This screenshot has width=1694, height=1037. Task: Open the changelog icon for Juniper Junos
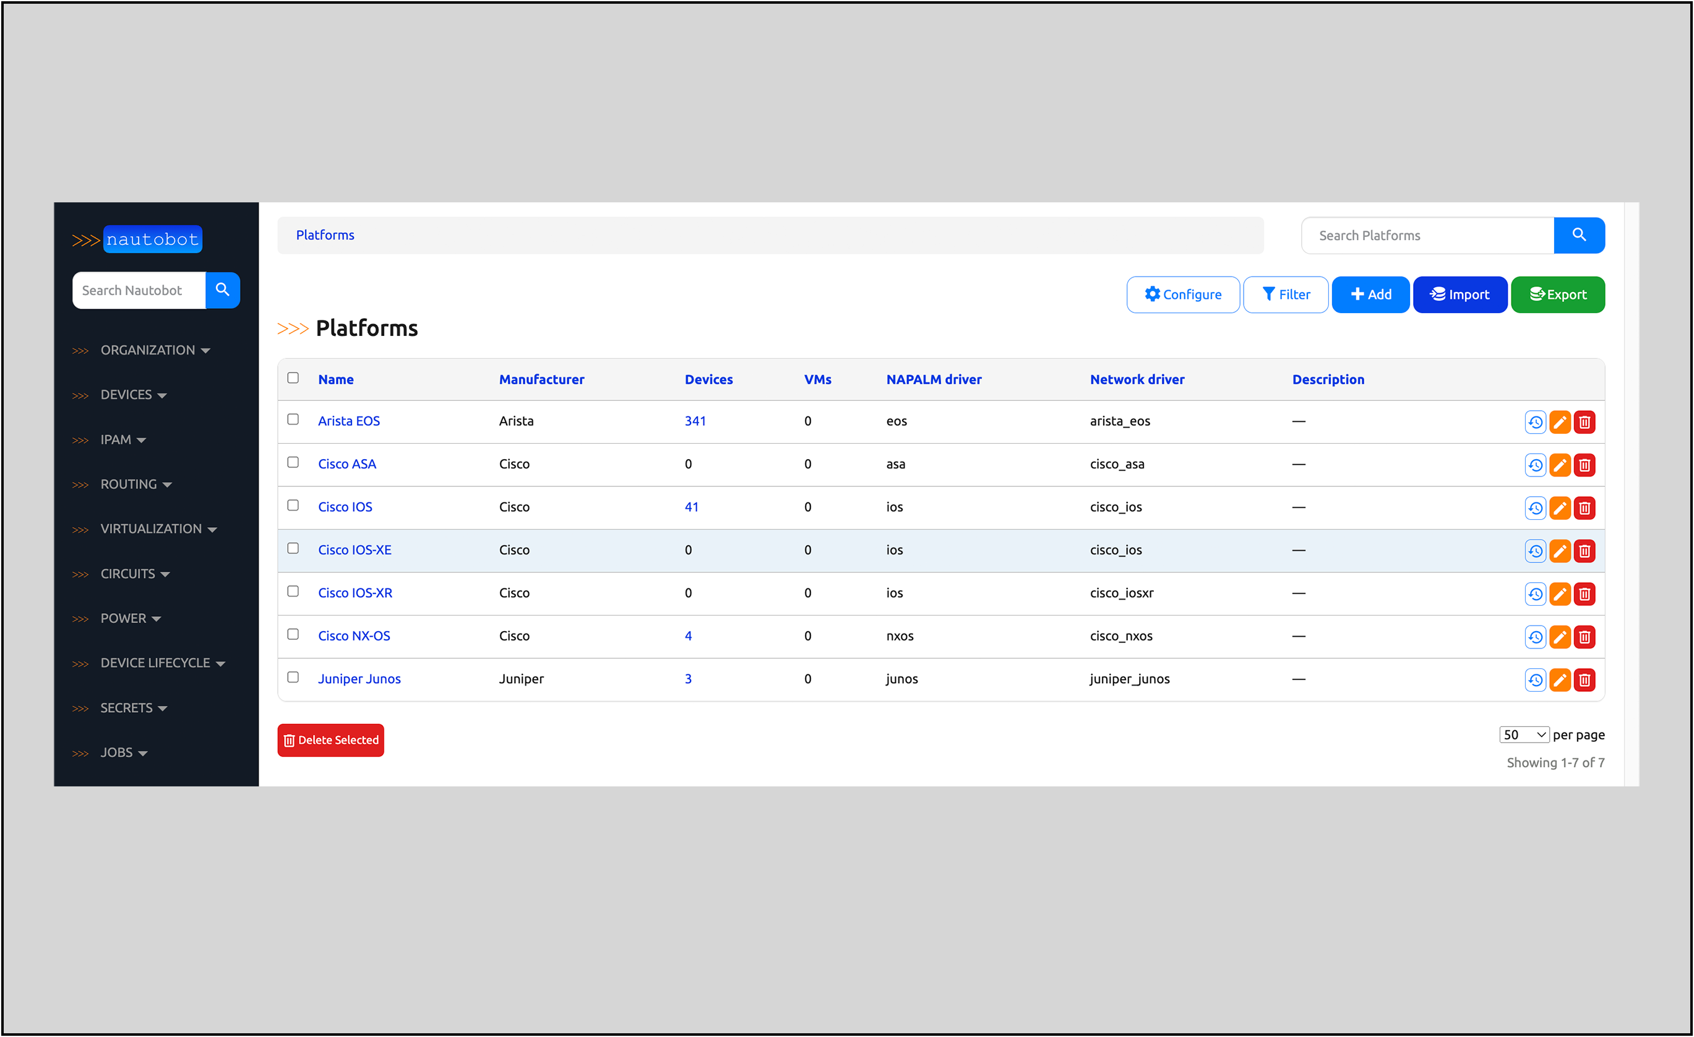(x=1535, y=679)
